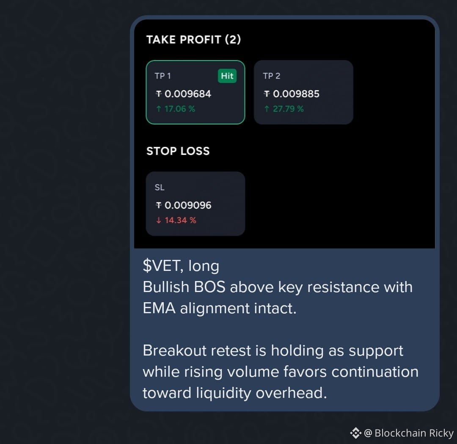Click the Tether icon beside 0.009885
The height and width of the screenshot is (444, 457).
[x=267, y=94]
